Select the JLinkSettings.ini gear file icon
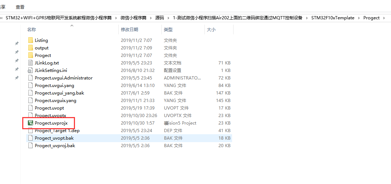 click(30, 71)
